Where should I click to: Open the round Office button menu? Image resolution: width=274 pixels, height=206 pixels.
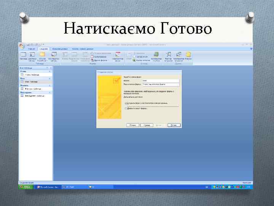point(22,46)
